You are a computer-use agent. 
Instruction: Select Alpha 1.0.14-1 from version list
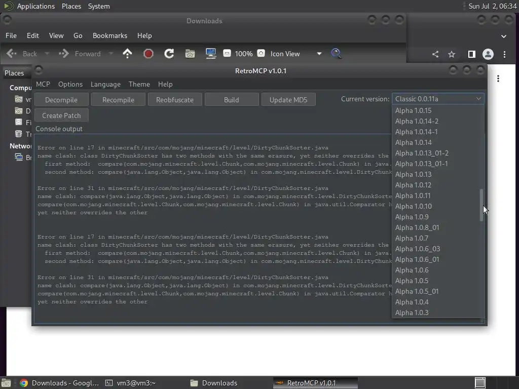(436, 132)
